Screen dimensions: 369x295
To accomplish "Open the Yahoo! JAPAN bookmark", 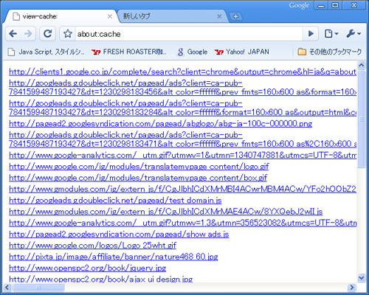I will coord(241,52).
